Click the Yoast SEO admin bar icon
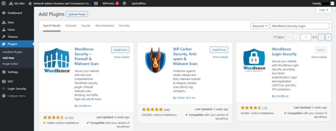Viewport: 336px width, 131px height. click(96, 3)
